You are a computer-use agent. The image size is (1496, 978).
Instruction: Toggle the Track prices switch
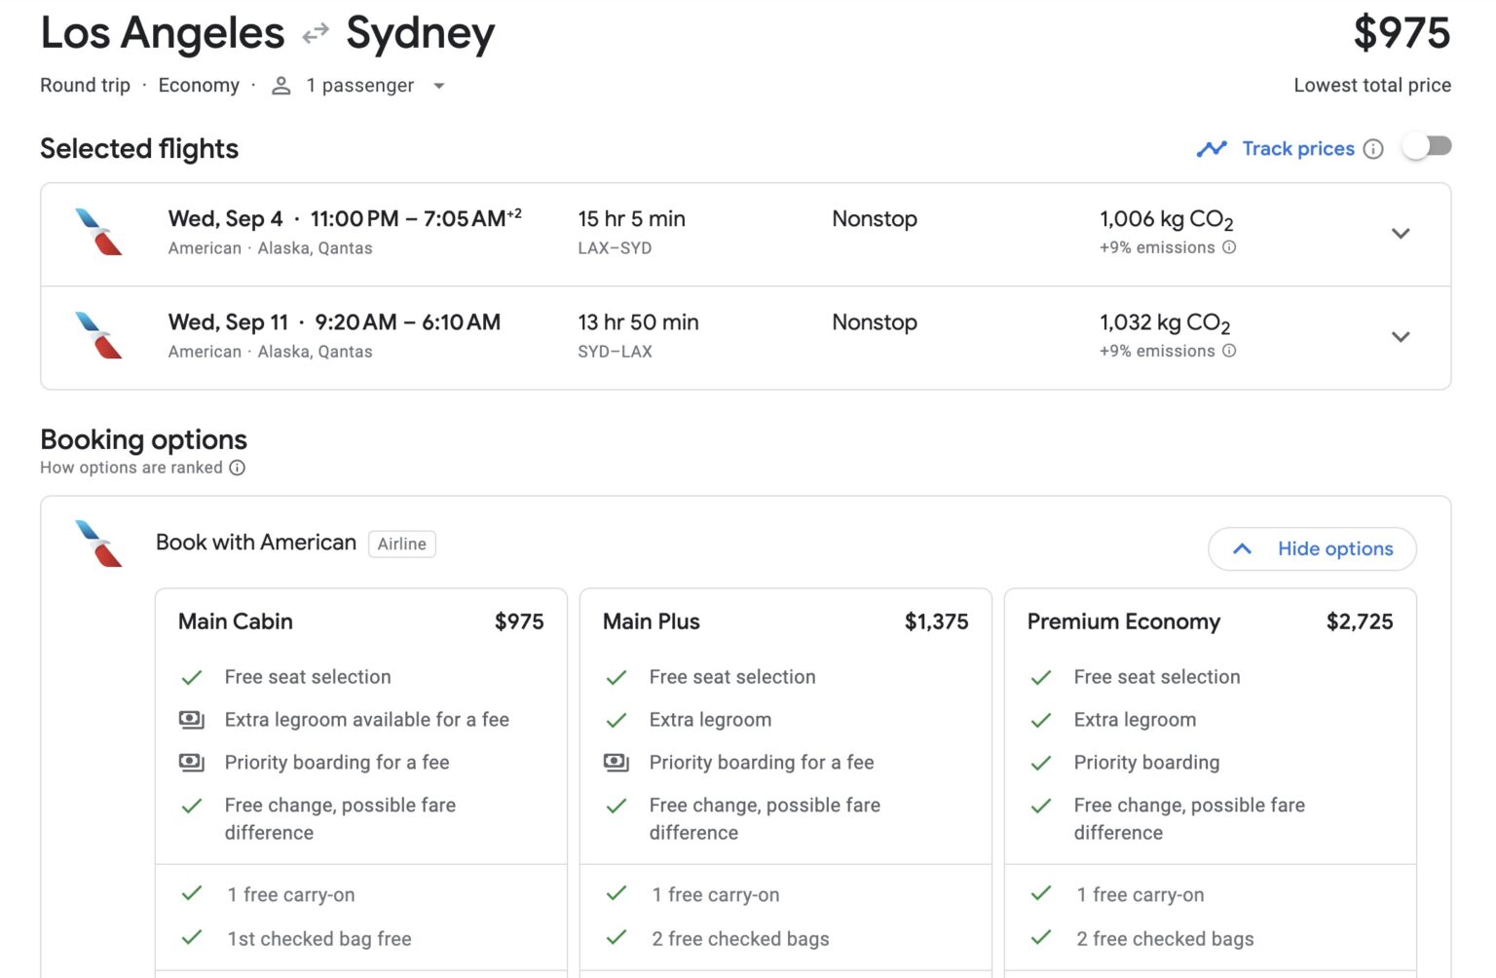point(1427,145)
